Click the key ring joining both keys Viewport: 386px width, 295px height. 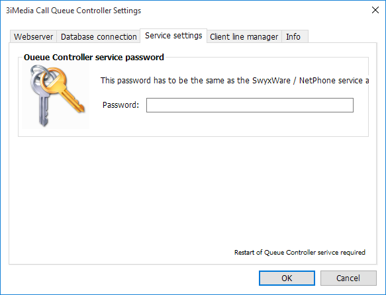[40, 72]
